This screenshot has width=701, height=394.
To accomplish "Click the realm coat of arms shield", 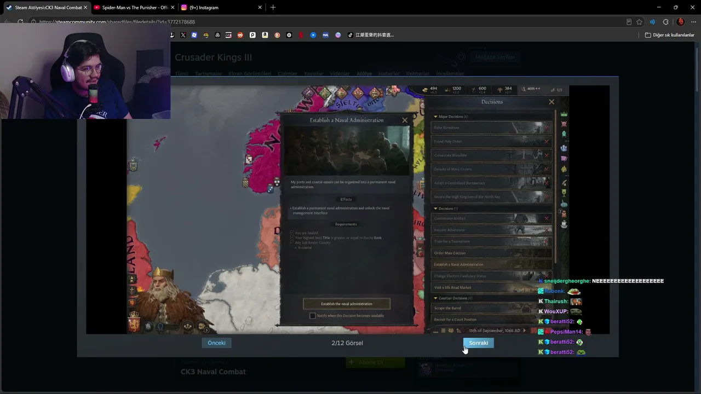I will [x=134, y=325].
